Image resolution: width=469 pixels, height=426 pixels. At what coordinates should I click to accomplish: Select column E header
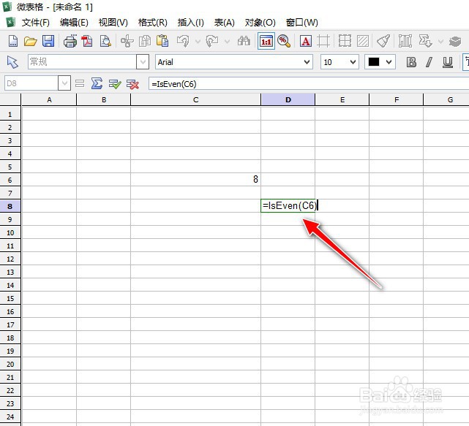point(342,99)
